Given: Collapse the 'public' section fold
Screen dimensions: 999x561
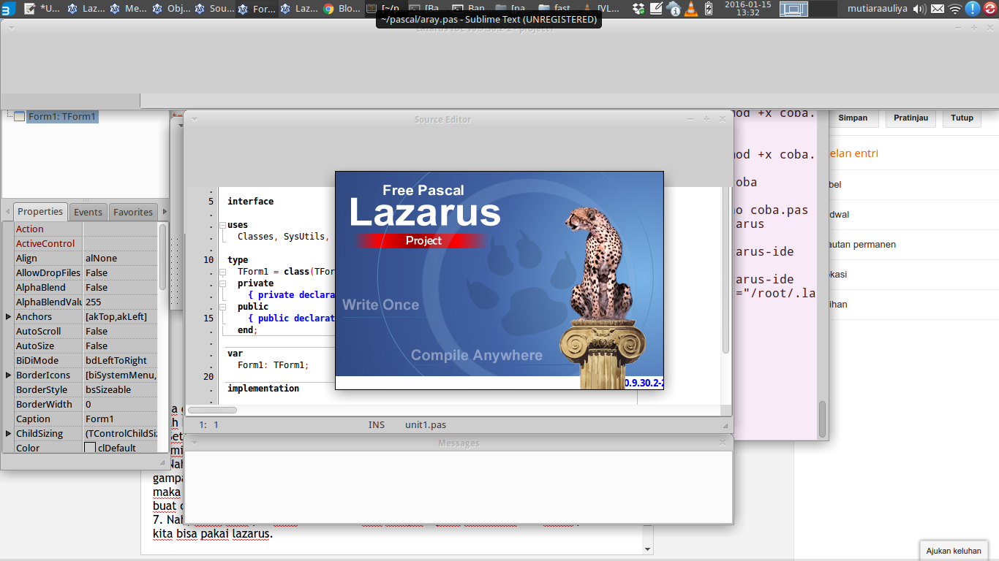Looking at the screenshot, I should tap(222, 307).
